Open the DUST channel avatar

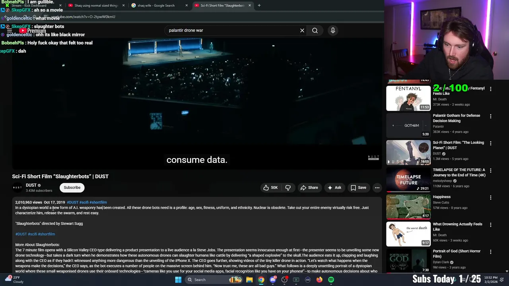click(17, 187)
